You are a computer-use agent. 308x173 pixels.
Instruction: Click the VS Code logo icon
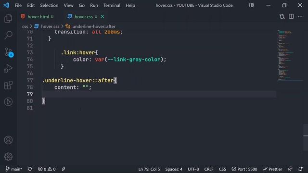point(6,5)
